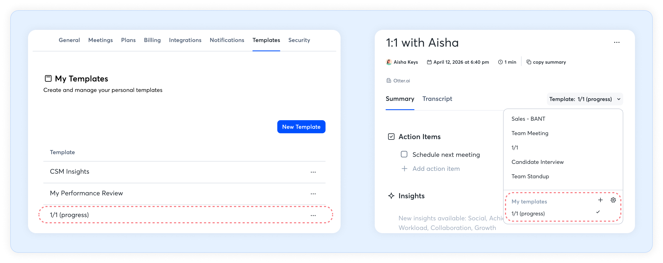This screenshot has width=663, height=263.
Task: Switch to the Transcript tab
Action: (437, 99)
